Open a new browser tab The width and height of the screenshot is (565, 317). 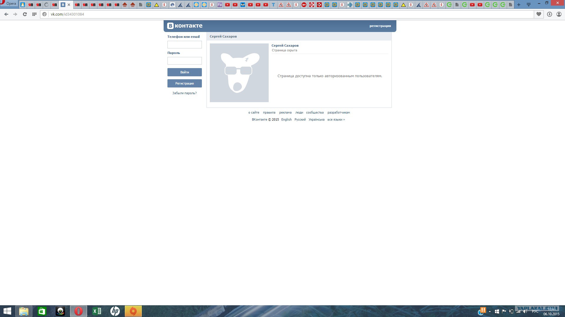(519, 5)
